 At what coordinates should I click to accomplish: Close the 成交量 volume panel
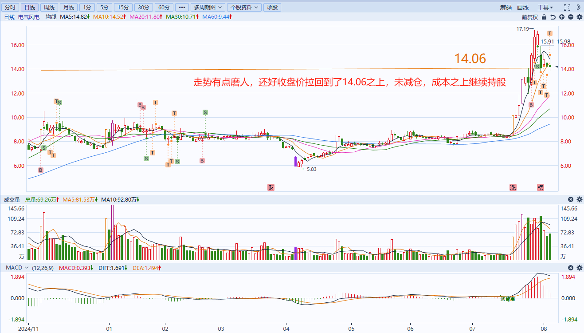(x=571, y=199)
